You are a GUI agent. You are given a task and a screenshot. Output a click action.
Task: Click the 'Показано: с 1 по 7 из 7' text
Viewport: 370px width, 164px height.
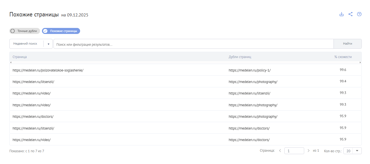tap(27, 151)
